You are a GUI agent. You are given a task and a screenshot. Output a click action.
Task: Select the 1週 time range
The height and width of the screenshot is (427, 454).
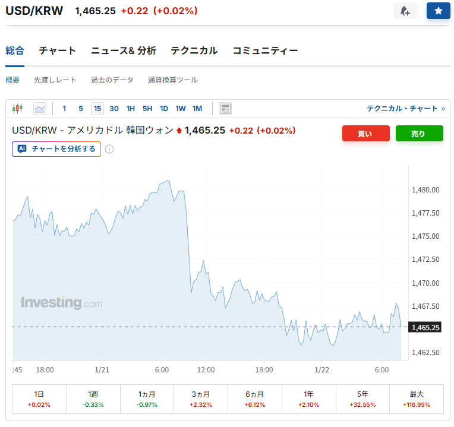pyautogui.click(x=93, y=398)
